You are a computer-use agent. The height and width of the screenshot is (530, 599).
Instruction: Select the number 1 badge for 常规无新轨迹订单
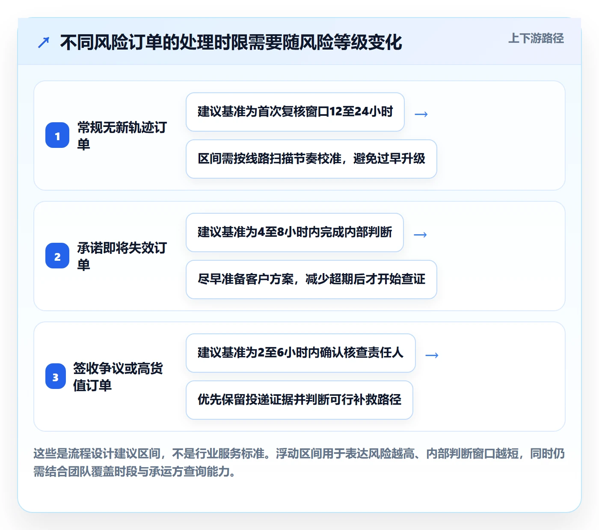(57, 135)
